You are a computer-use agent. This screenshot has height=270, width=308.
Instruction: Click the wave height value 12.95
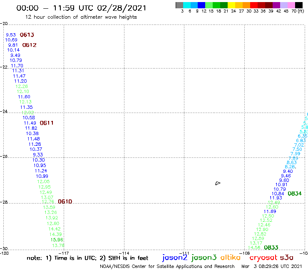tap(45, 187)
